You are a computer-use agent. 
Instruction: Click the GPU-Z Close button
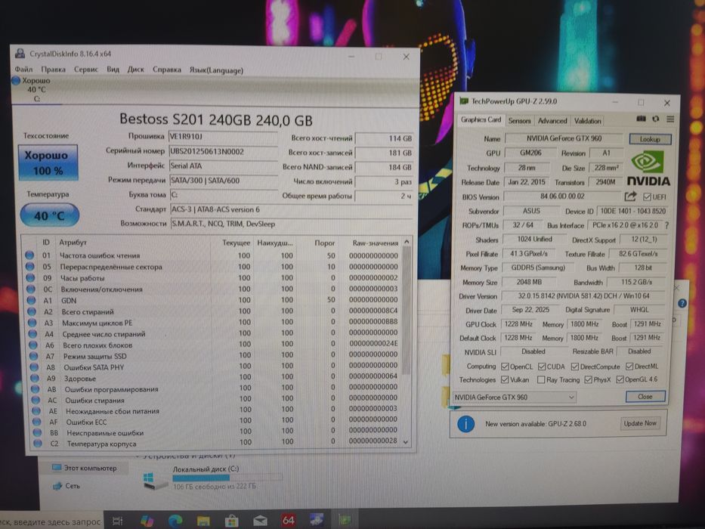click(645, 396)
